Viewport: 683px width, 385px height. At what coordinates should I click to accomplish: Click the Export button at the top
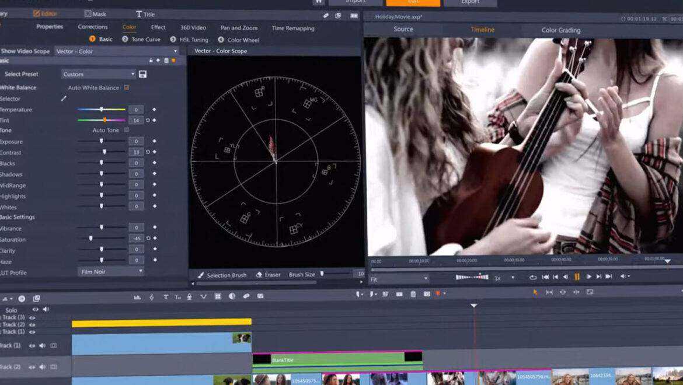pos(472,3)
